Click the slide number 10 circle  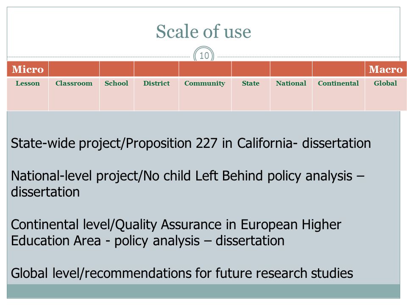click(204, 55)
